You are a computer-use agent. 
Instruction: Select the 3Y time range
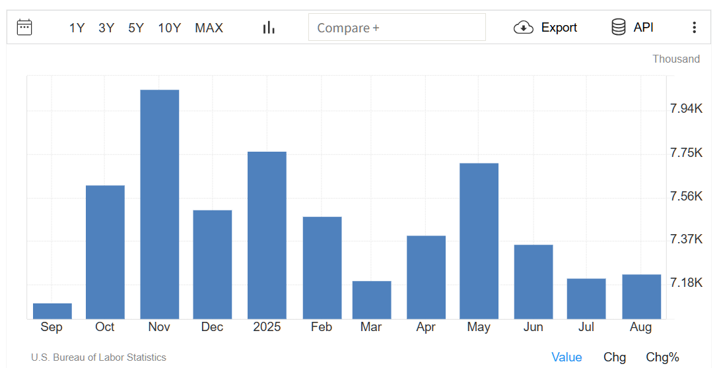click(106, 28)
